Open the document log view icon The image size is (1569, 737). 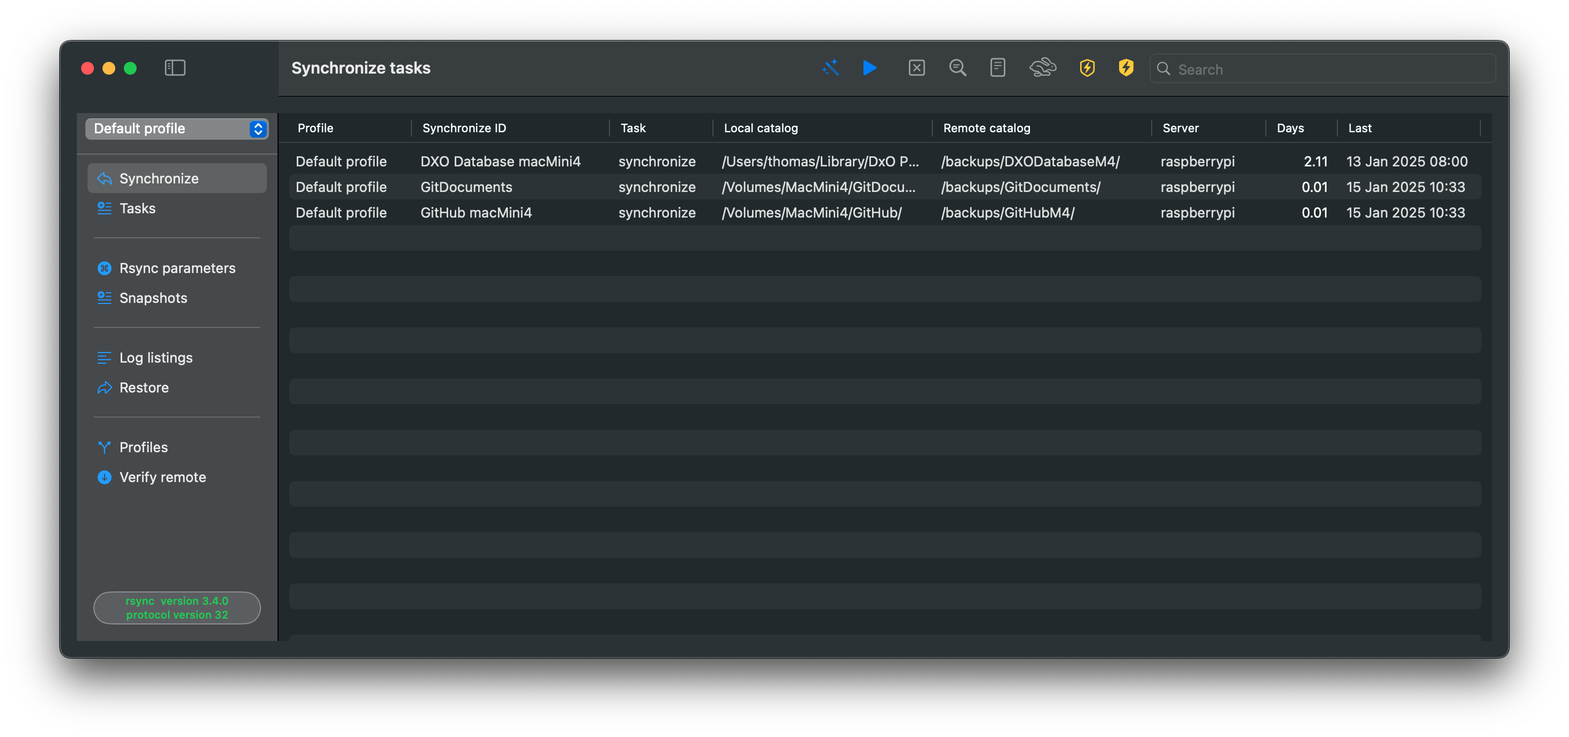coord(997,68)
